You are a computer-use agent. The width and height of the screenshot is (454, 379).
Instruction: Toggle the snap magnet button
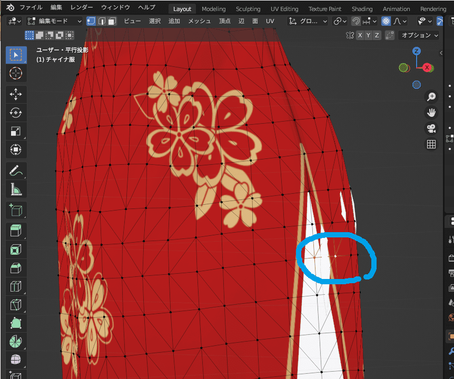[356, 21]
